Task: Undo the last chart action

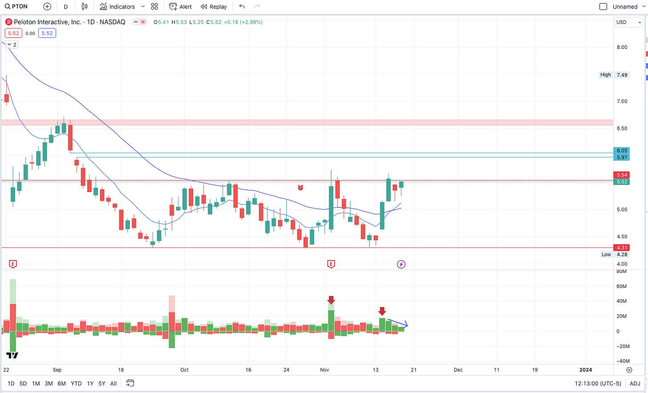Action: click(x=242, y=6)
